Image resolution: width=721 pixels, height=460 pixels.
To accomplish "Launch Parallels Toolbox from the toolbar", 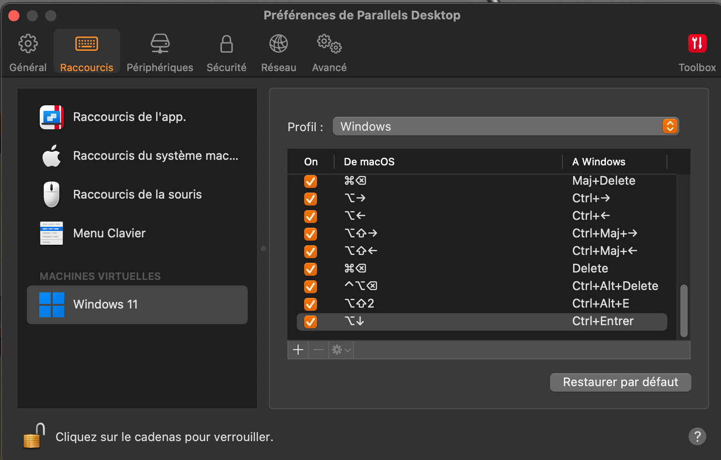I will click(697, 52).
